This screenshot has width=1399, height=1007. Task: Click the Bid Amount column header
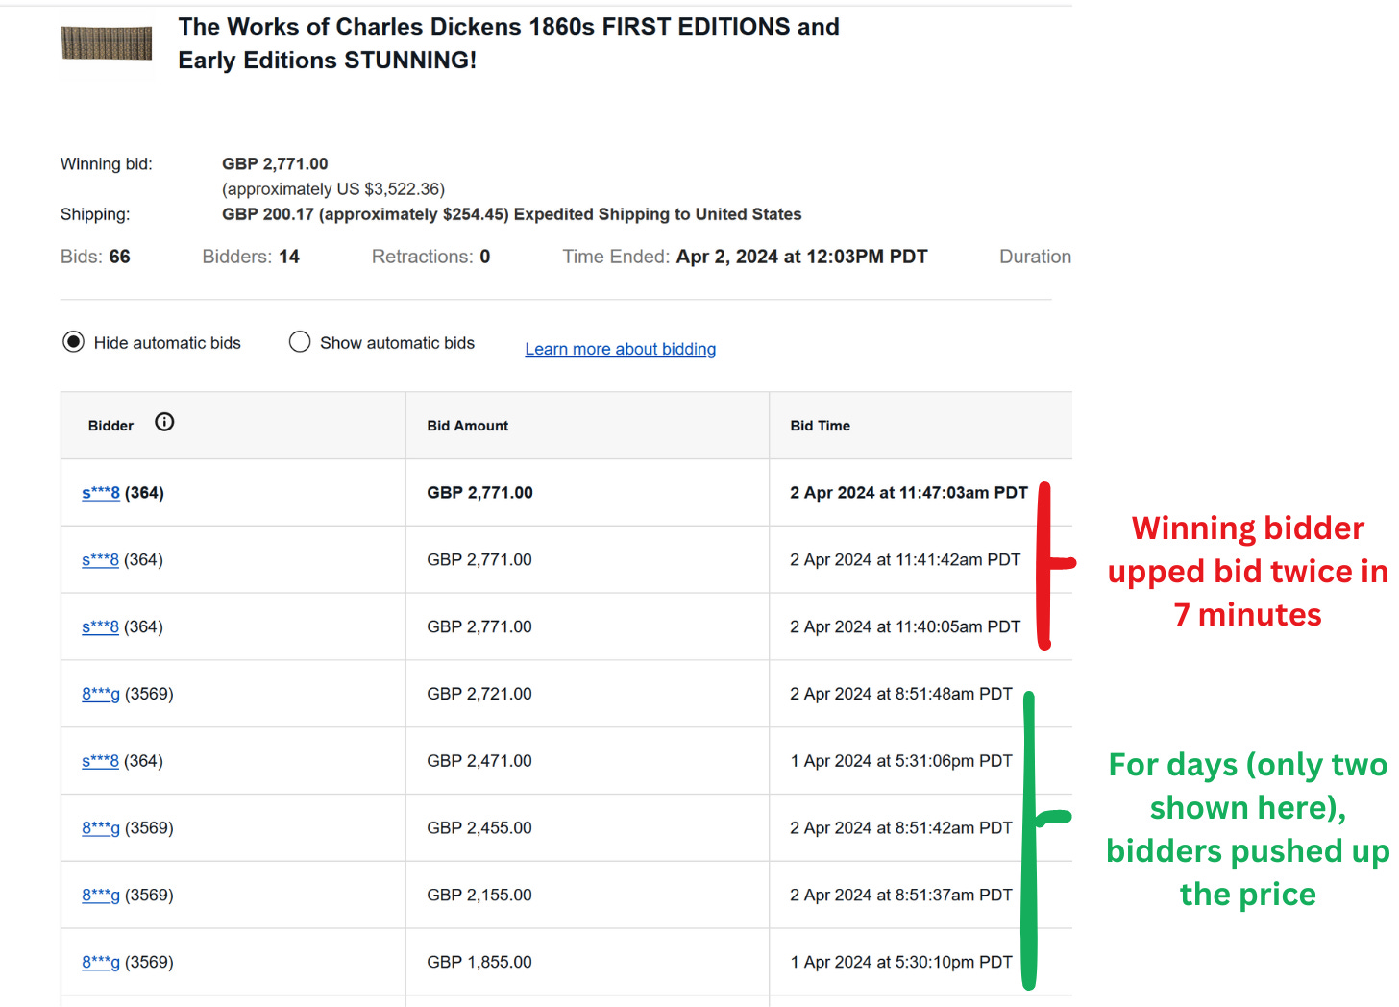pyautogui.click(x=468, y=426)
